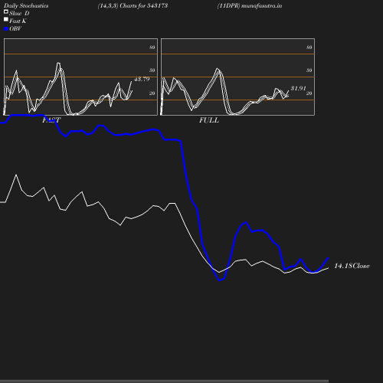
Task: Select '(14,3,3) Charts for 543173' heading
Action: pos(133,6)
